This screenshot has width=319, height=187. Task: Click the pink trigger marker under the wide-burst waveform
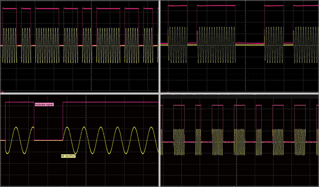tap(168, 92)
